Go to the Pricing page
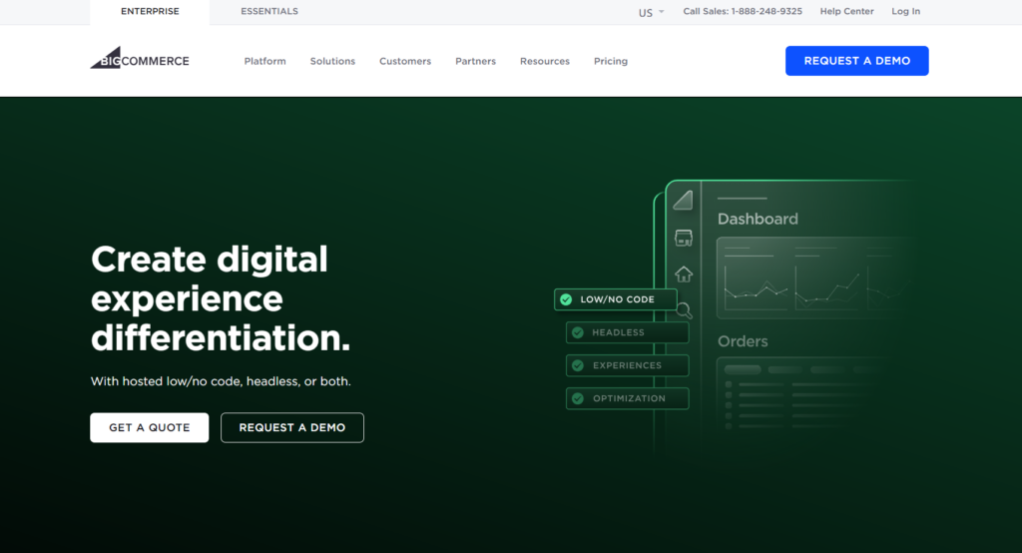Image resolution: width=1022 pixels, height=553 pixels. [610, 61]
